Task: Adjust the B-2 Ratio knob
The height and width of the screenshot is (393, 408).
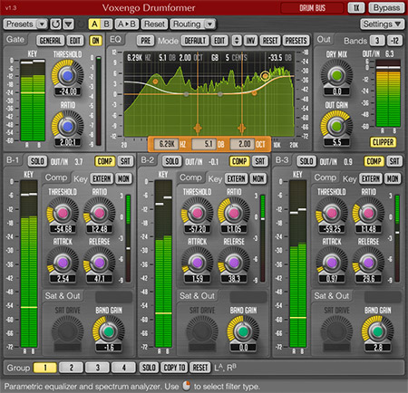Action: pyautogui.click(x=234, y=214)
